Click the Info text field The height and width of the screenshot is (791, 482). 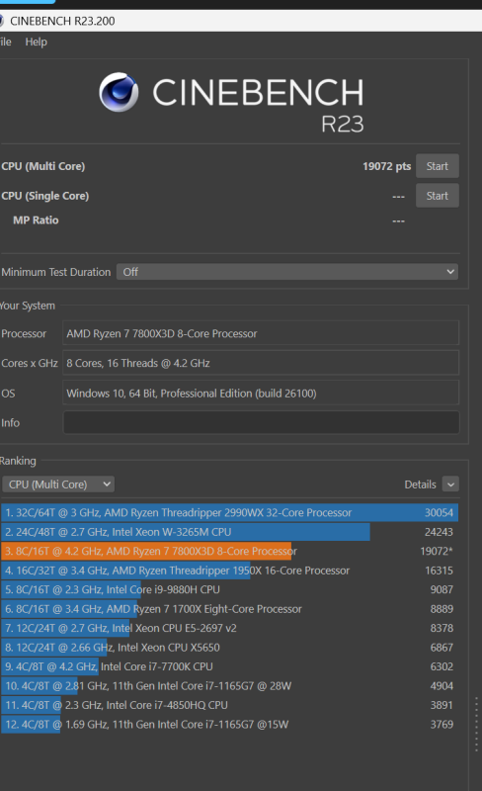point(261,423)
